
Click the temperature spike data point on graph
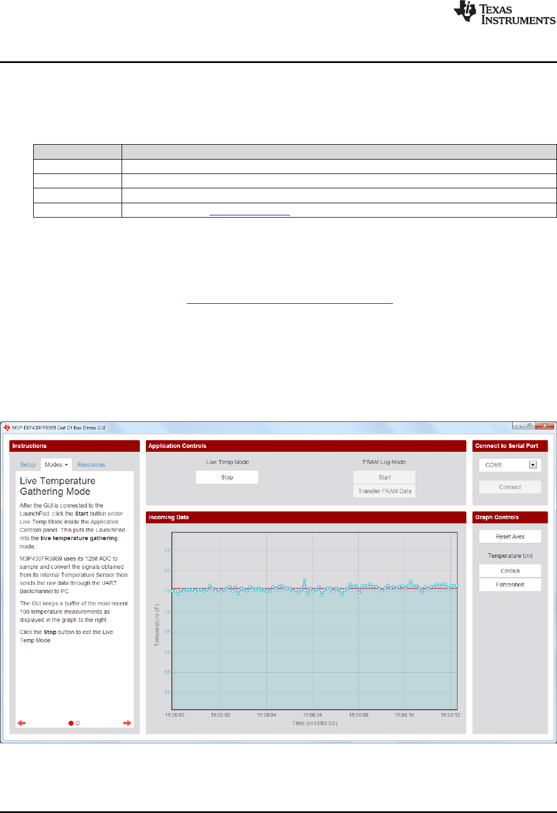tap(304, 580)
